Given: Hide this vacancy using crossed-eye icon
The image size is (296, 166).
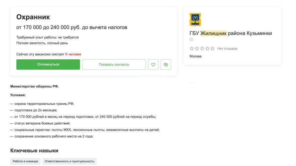Looking at the screenshot, I should [166, 64].
